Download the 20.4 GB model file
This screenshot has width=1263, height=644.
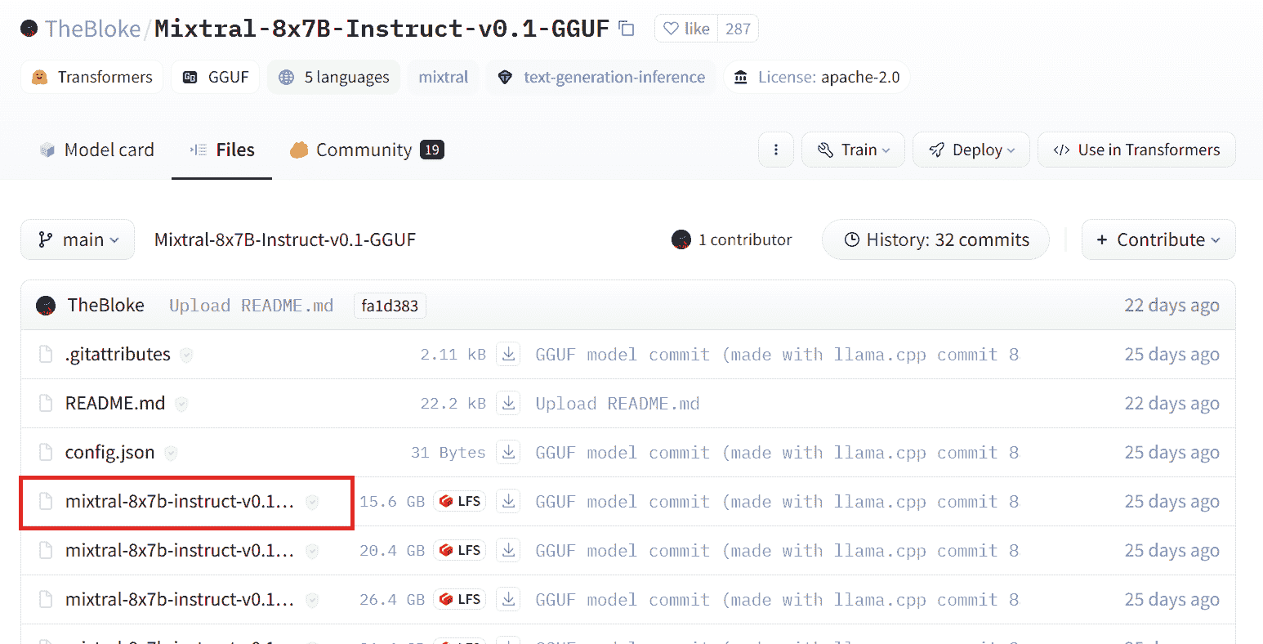click(x=508, y=550)
